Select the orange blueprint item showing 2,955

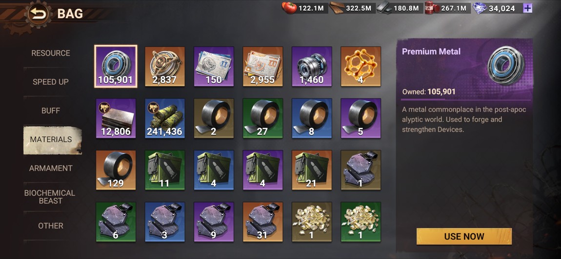point(262,66)
